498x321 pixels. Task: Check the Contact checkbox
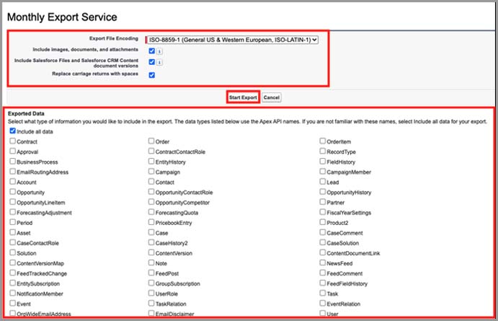[x=152, y=183]
